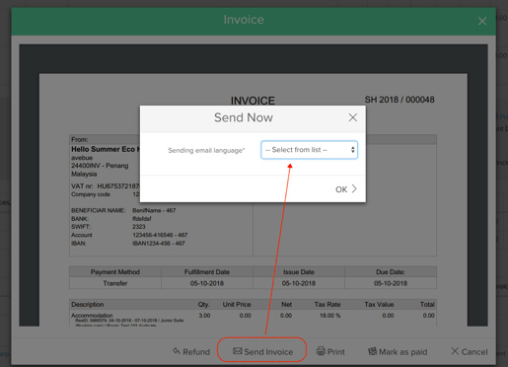The image size is (508, 367).
Task: Click the Mark as paid text
Action: 403,352
